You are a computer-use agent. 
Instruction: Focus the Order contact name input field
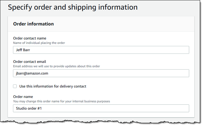pos(101,50)
